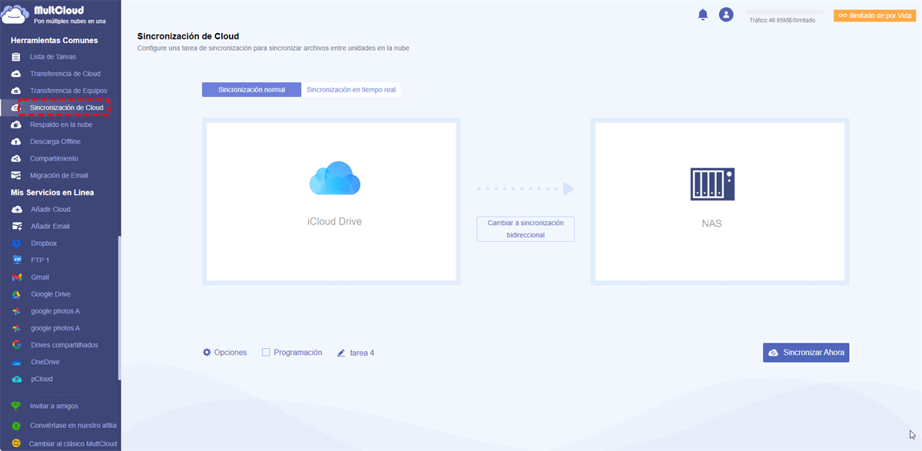Image resolution: width=922 pixels, height=451 pixels.
Task: Click the sidebar vertical scrollbar
Action: [x=119, y=307]
